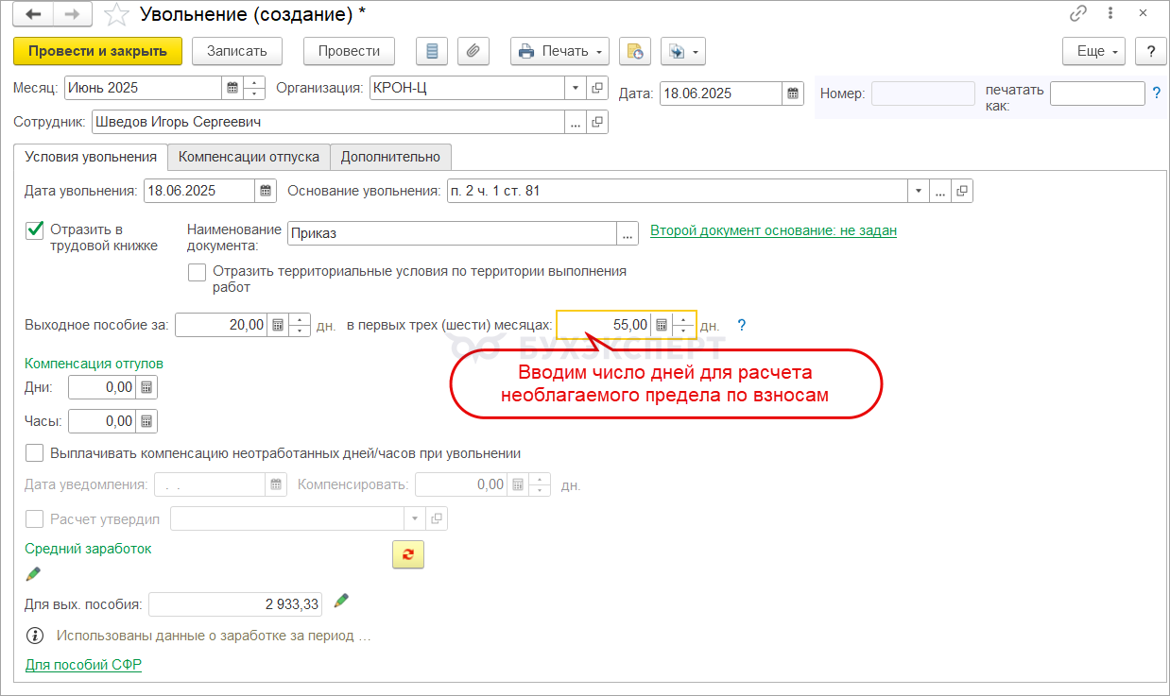Open the Организация record icon
The height and width of the screenshot is (696, 1170).
(597, 88)
